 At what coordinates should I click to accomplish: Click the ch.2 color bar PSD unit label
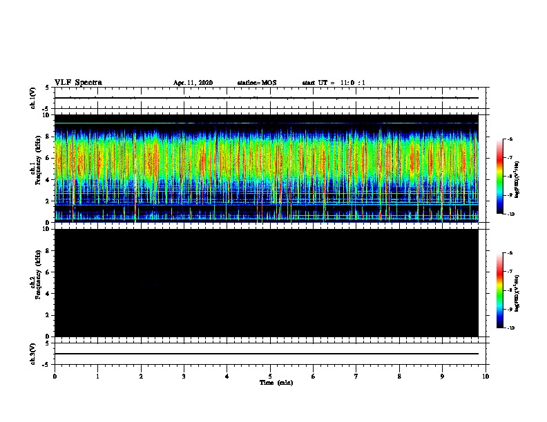point(517,293)
